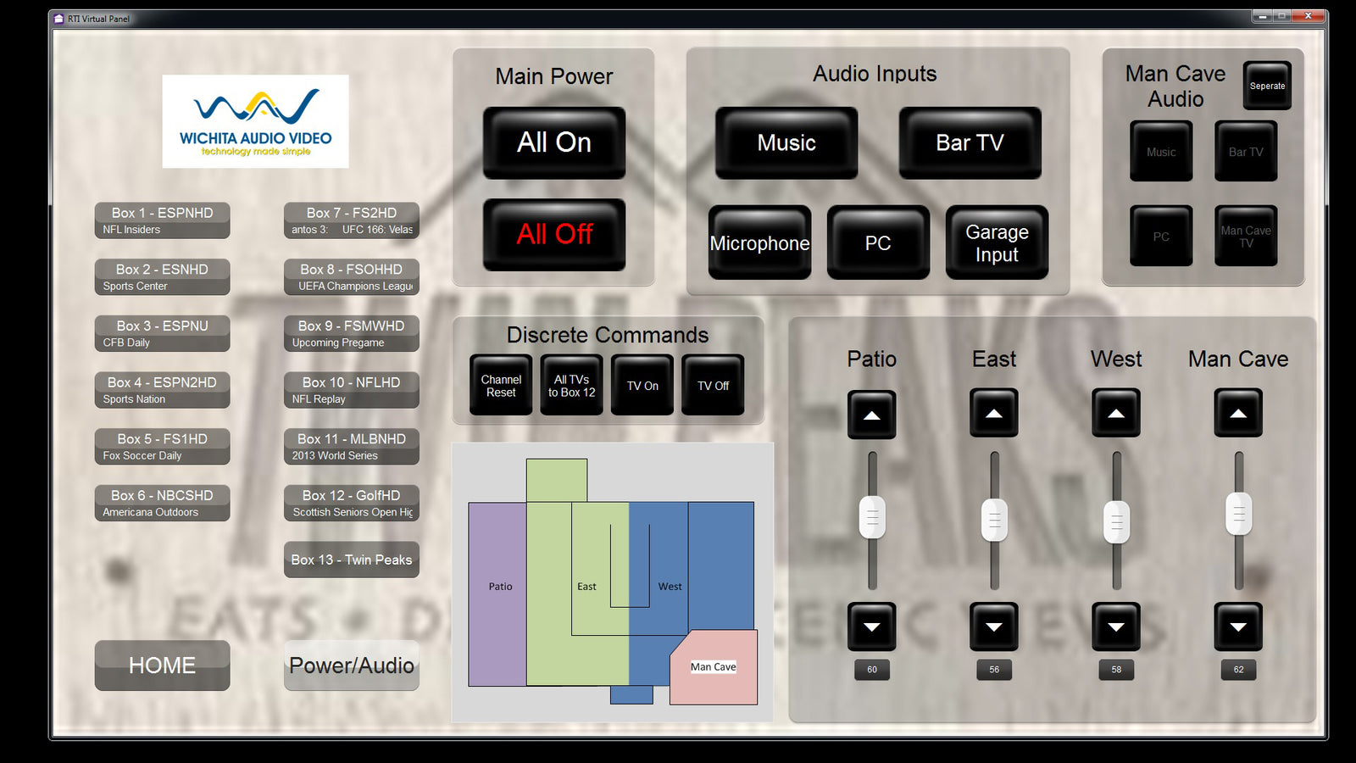Raise Patio volume with up arrow

point(871,415)
